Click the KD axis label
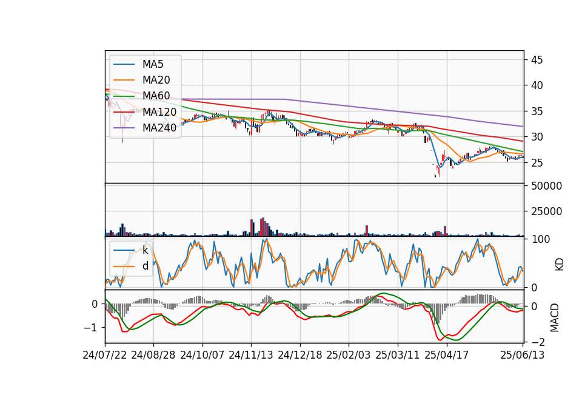 click(x=560, y=265)
